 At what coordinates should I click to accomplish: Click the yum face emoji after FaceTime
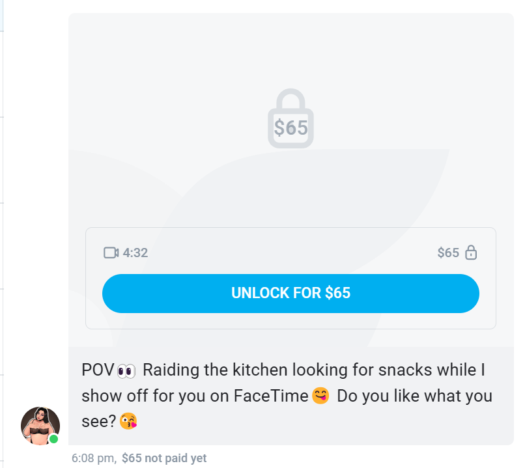[320, 396]
